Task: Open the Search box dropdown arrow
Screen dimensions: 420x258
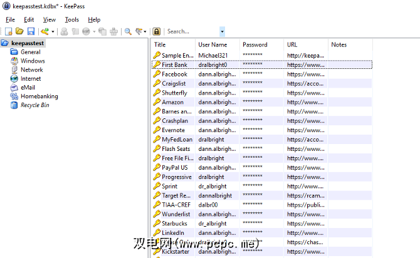Action: point(222,31)
